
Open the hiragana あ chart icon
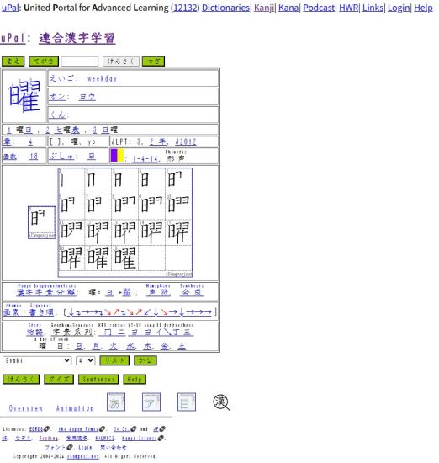[116, 402]
